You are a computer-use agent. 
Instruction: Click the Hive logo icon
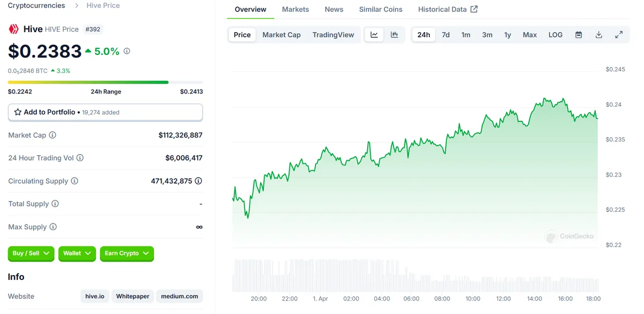pyautogui.click(x=14, y=29)
